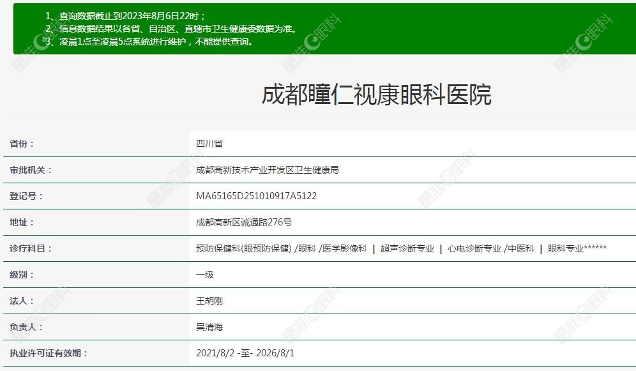
Task: Click the level value 一级
Action: coord(205,275)
